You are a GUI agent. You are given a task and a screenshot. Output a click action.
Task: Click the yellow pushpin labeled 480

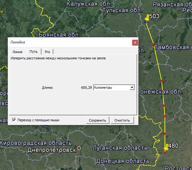click(166, 147)
